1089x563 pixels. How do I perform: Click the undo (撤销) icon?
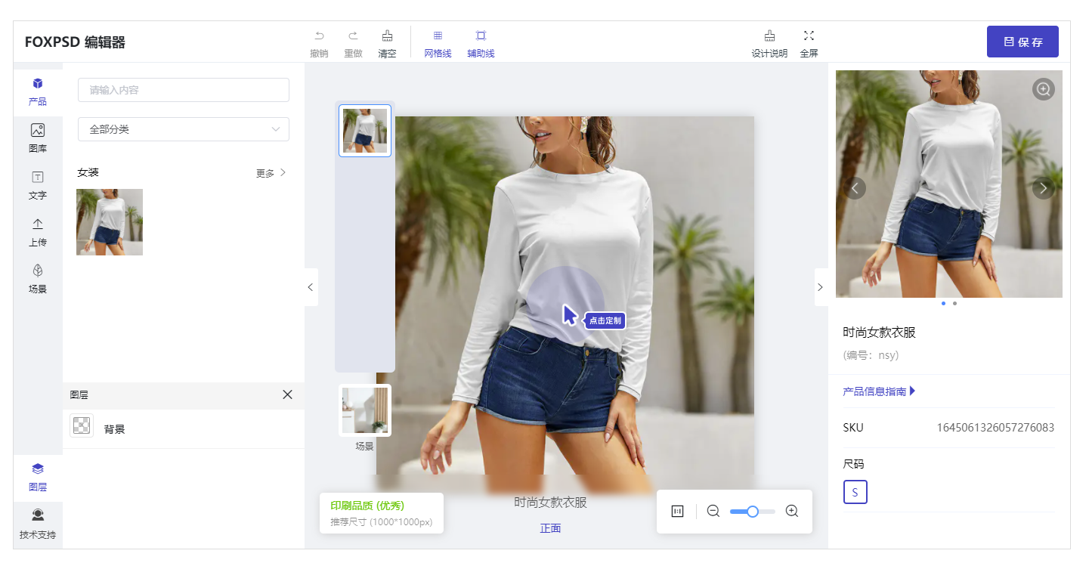point(319,36)
